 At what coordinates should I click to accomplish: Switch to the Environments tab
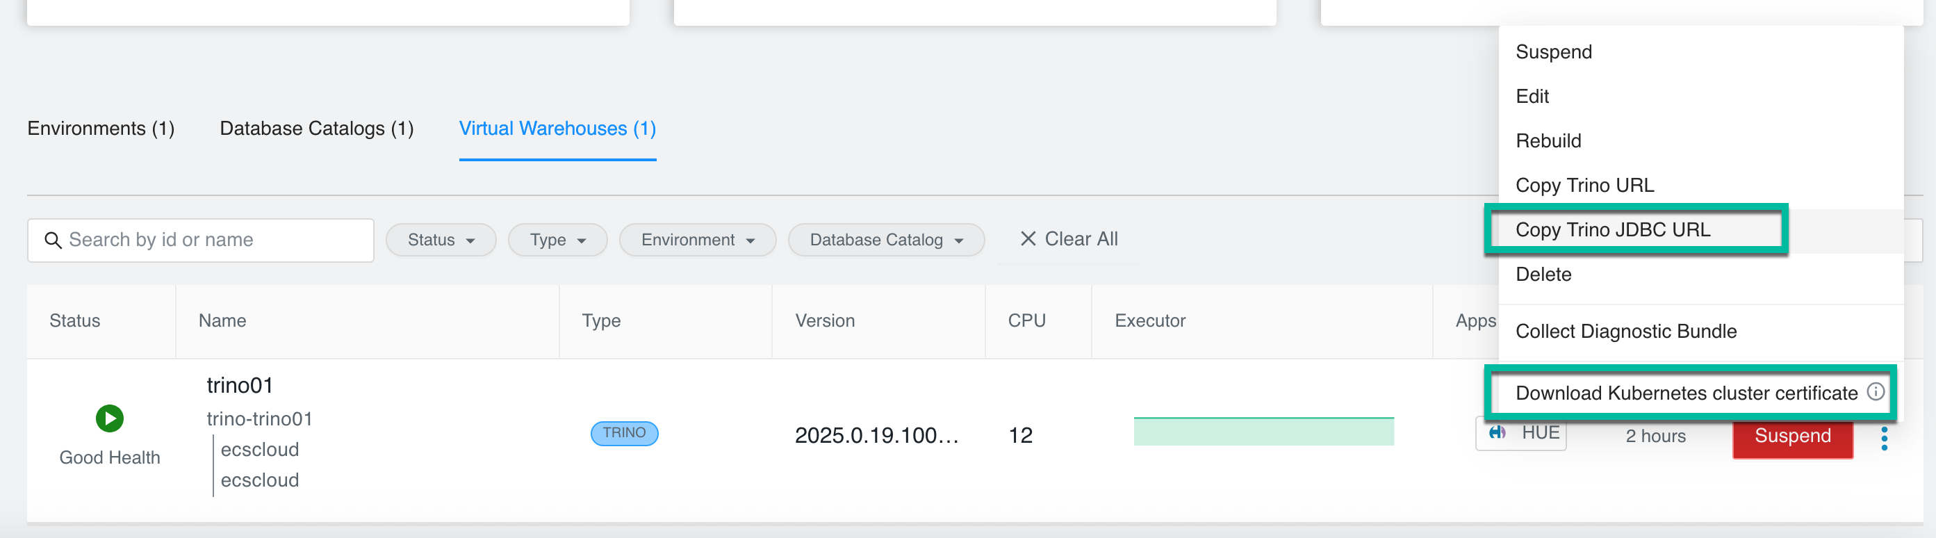point(101,129)
